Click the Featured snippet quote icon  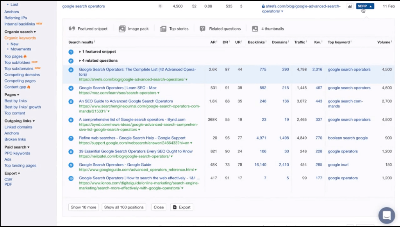click(72, 29)
